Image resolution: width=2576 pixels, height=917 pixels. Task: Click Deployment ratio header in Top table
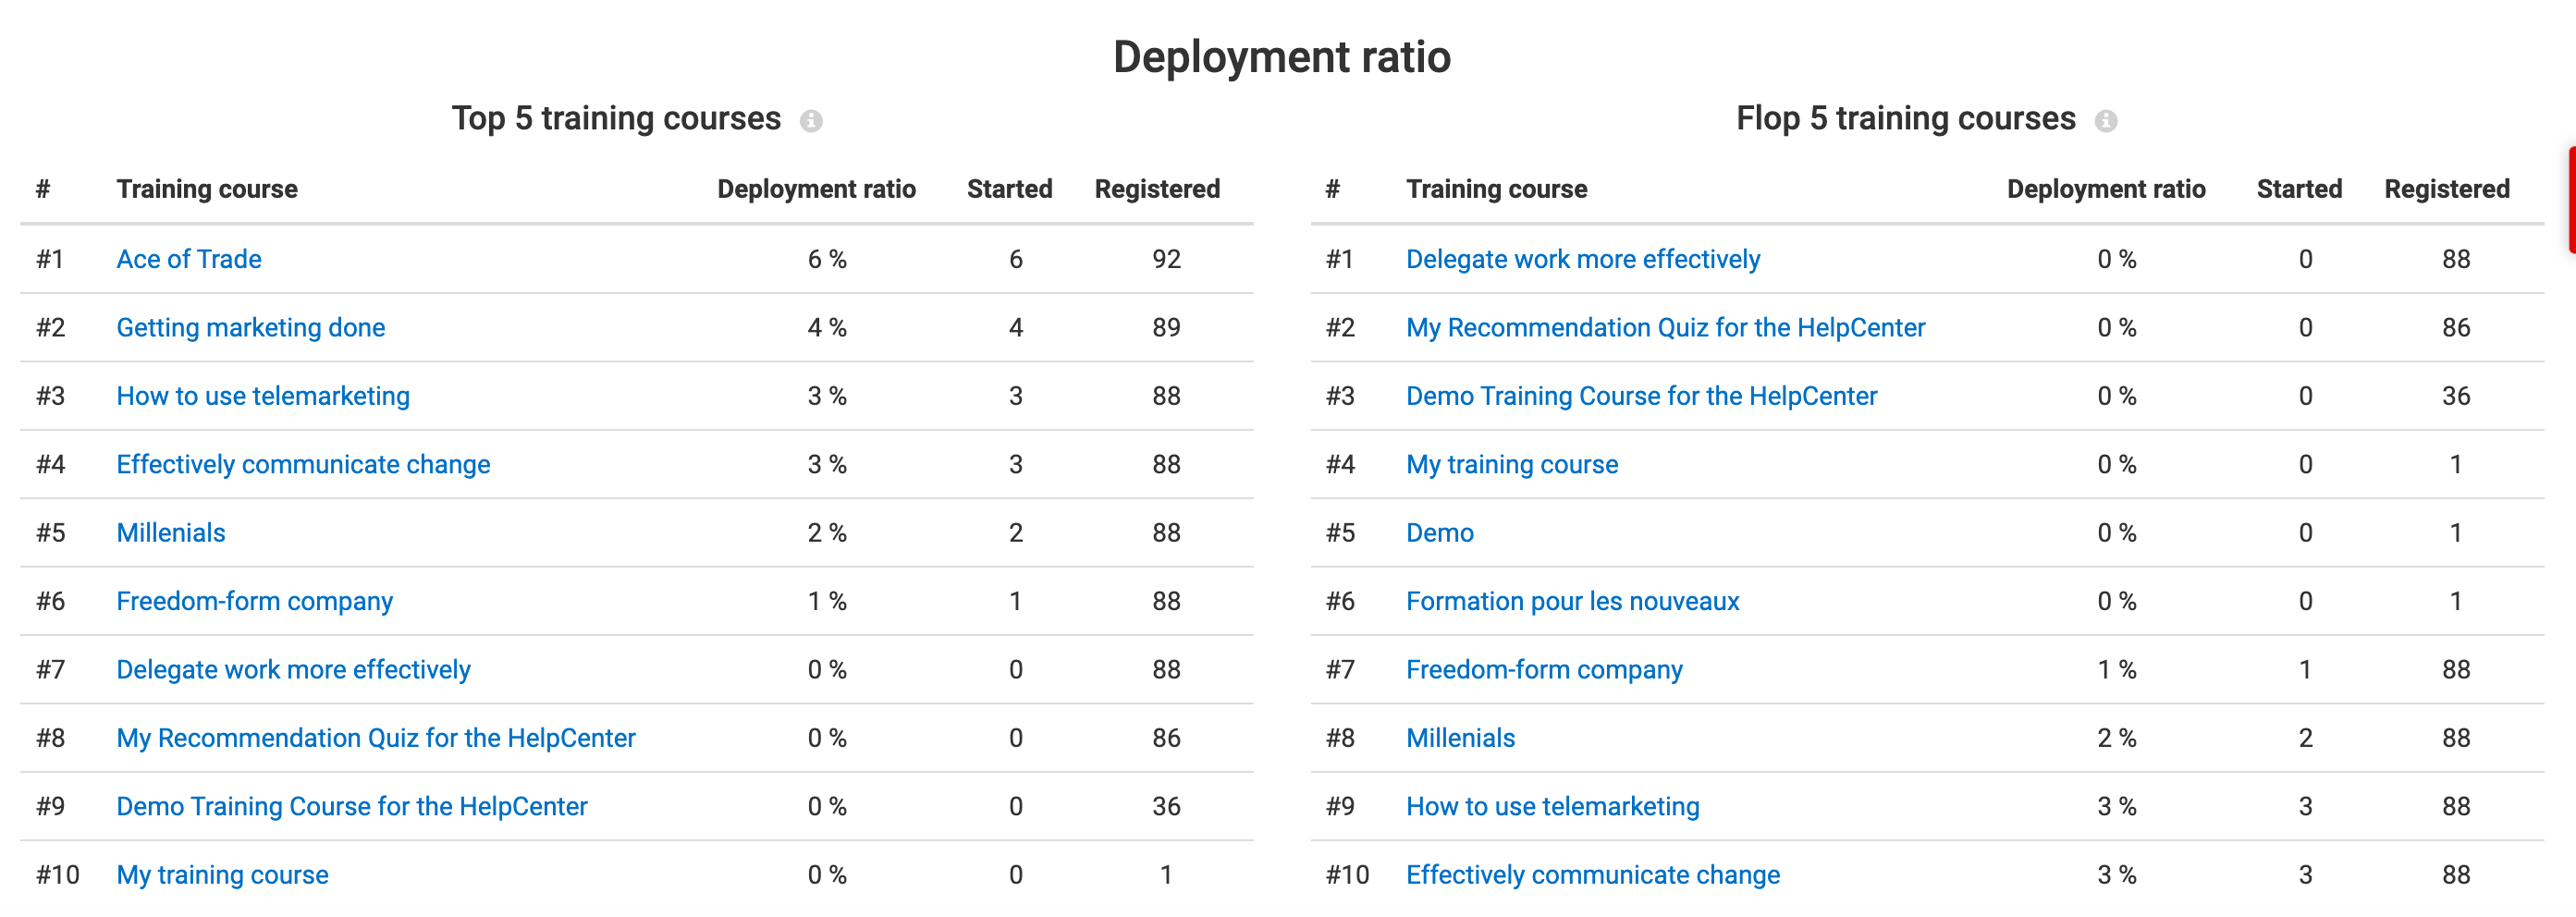point(816,189)
